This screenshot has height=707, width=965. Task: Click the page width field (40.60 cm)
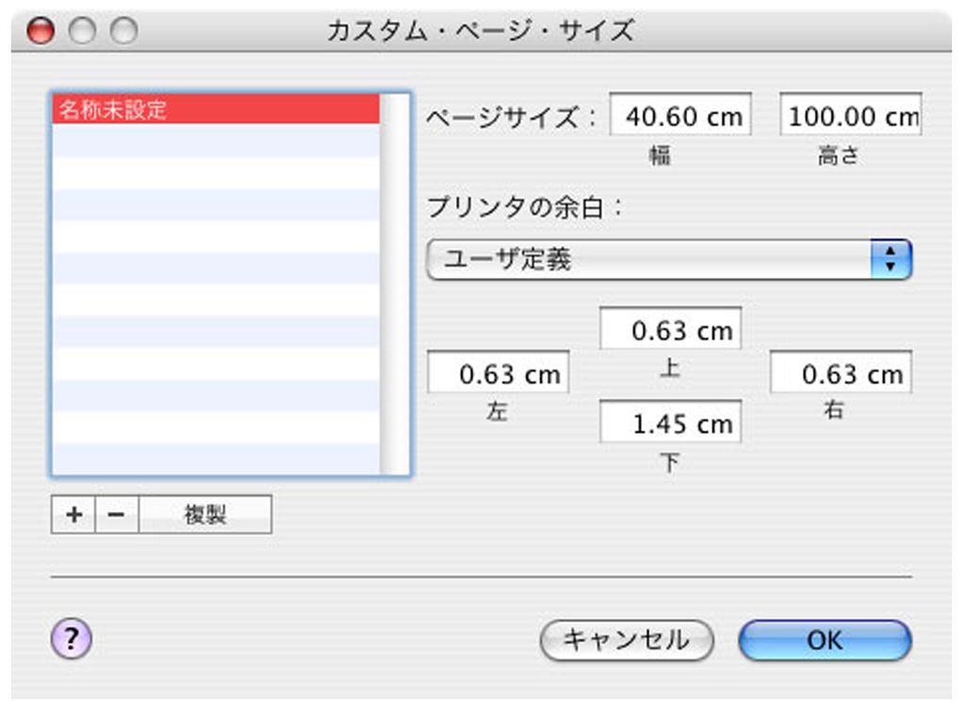(x=680, y=117)
